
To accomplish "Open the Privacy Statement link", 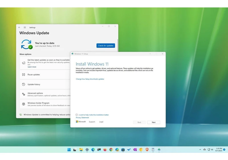I will [82, 118].
